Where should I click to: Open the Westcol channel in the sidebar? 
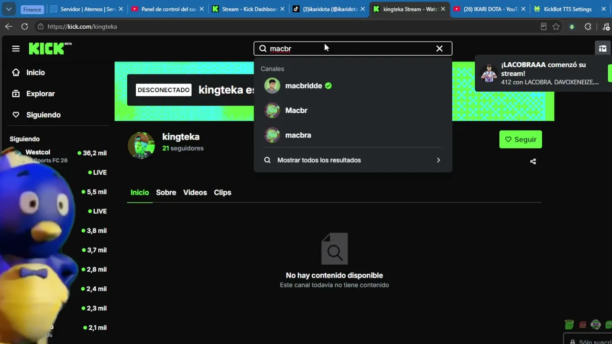click(38, 152)
